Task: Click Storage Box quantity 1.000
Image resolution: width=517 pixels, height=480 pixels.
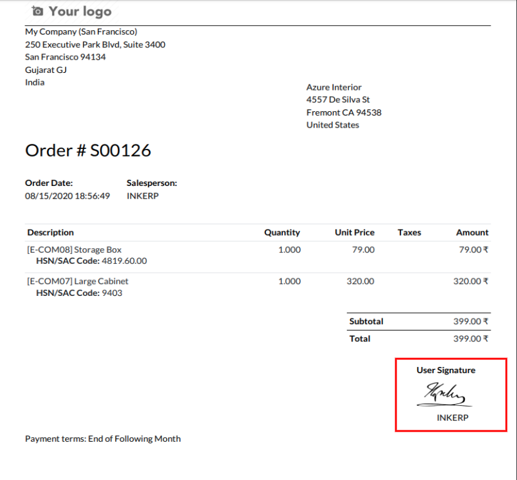Action: click(x=289, y=250)
